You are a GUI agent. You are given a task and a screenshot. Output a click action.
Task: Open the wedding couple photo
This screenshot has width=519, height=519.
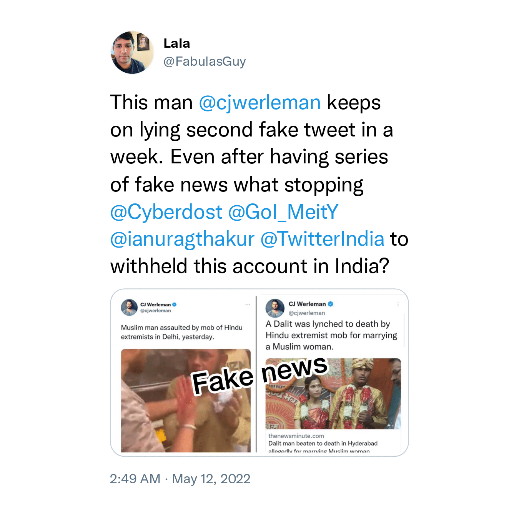[x=333, y=394]
